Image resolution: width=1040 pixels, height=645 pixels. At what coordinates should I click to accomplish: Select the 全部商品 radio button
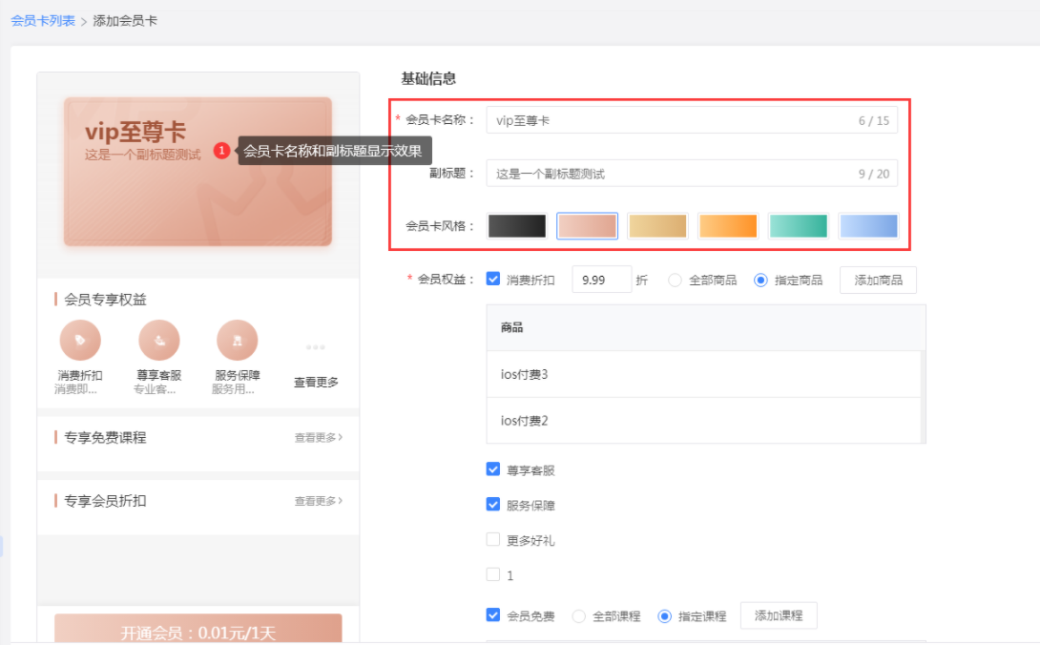(675, 280)
